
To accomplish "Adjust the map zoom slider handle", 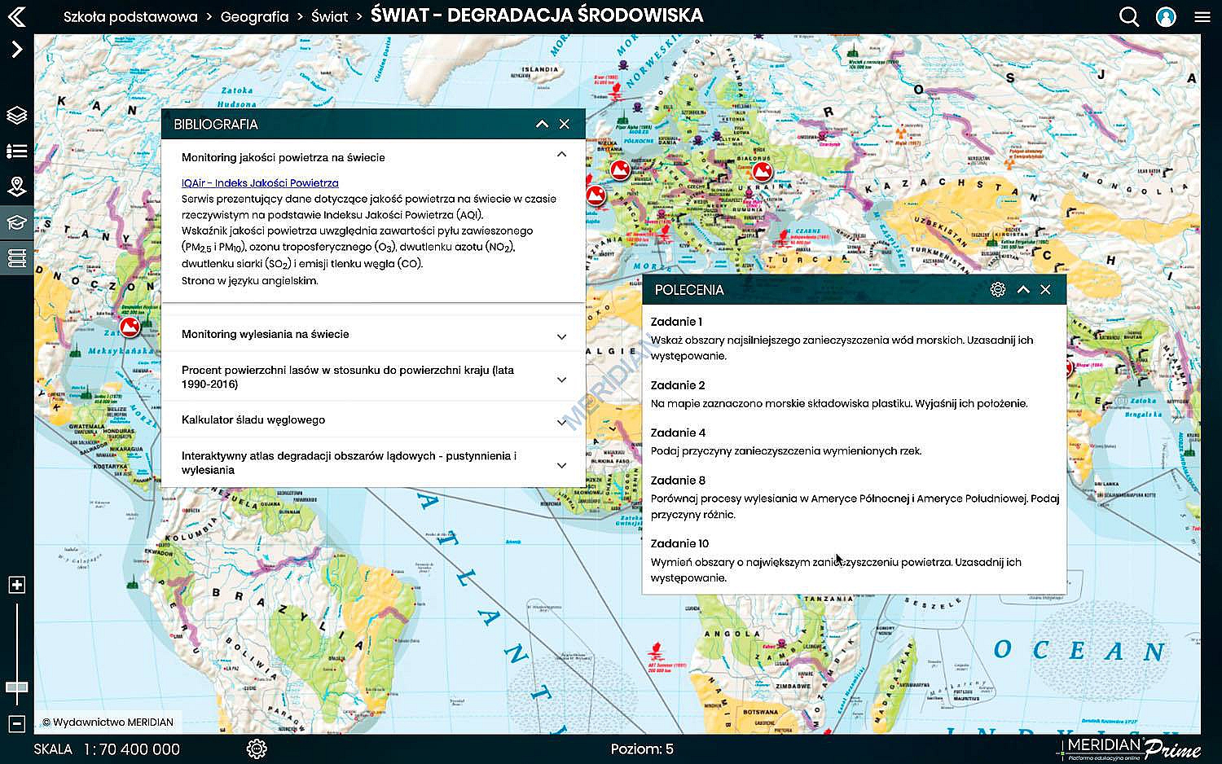I will (16, 687).
